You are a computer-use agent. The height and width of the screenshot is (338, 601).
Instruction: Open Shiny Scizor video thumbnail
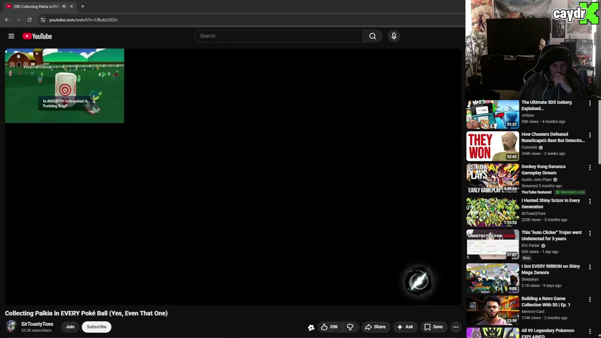[493, 212]
